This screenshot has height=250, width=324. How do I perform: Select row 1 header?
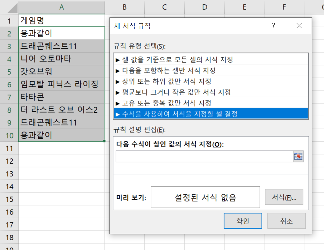9,21
